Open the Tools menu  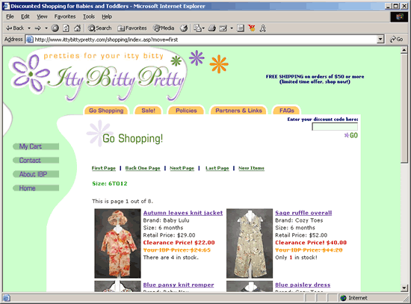[x=89, y=16]
